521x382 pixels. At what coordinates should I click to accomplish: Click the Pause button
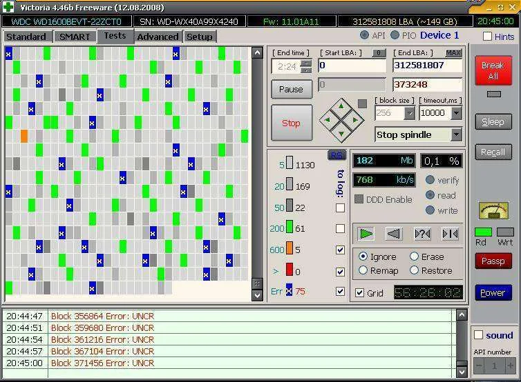click(292, 89)
